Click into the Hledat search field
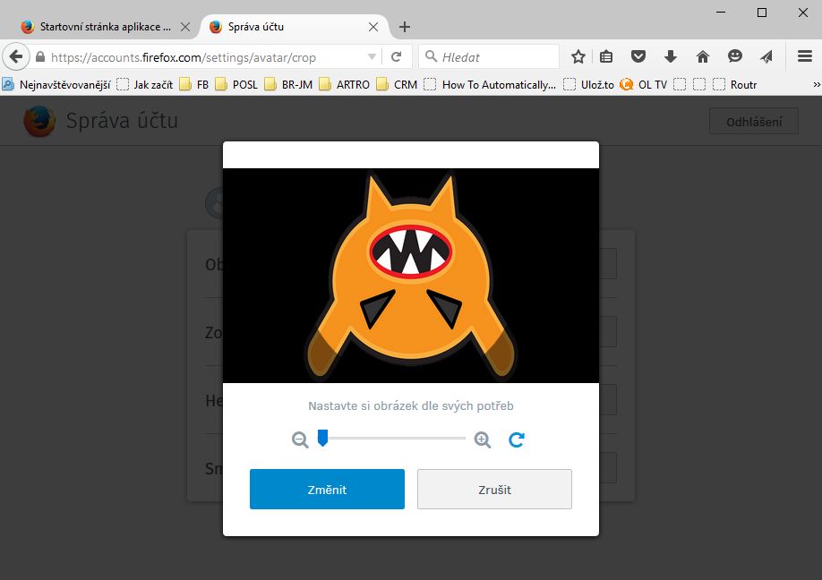Image resolution: width=822 pixels, height=580 pixels. [497, 57]
